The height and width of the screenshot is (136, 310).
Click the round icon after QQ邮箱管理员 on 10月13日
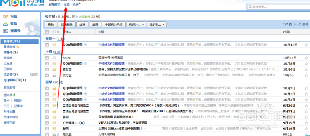86,45
